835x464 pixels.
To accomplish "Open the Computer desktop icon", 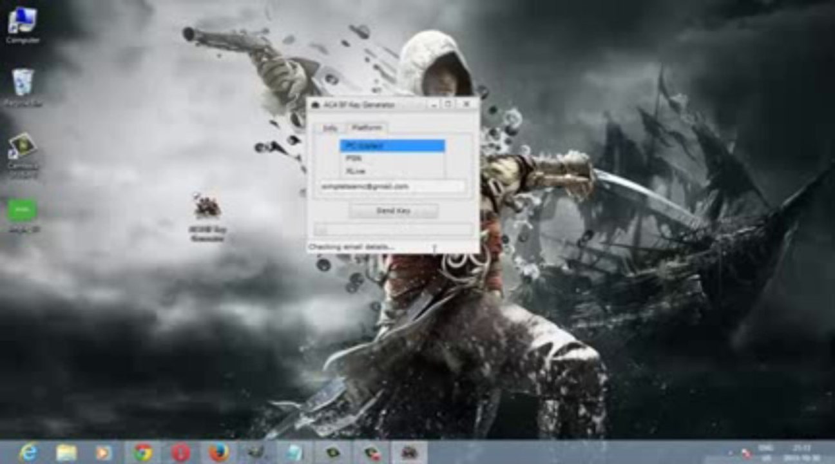I will 22,24.
